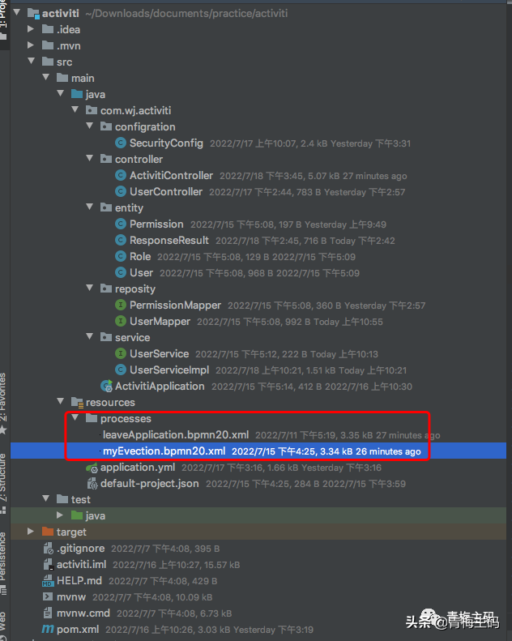Click the mvnw.cmd file icon
This screenshot has width=512, height=641.
click(48, 613)
